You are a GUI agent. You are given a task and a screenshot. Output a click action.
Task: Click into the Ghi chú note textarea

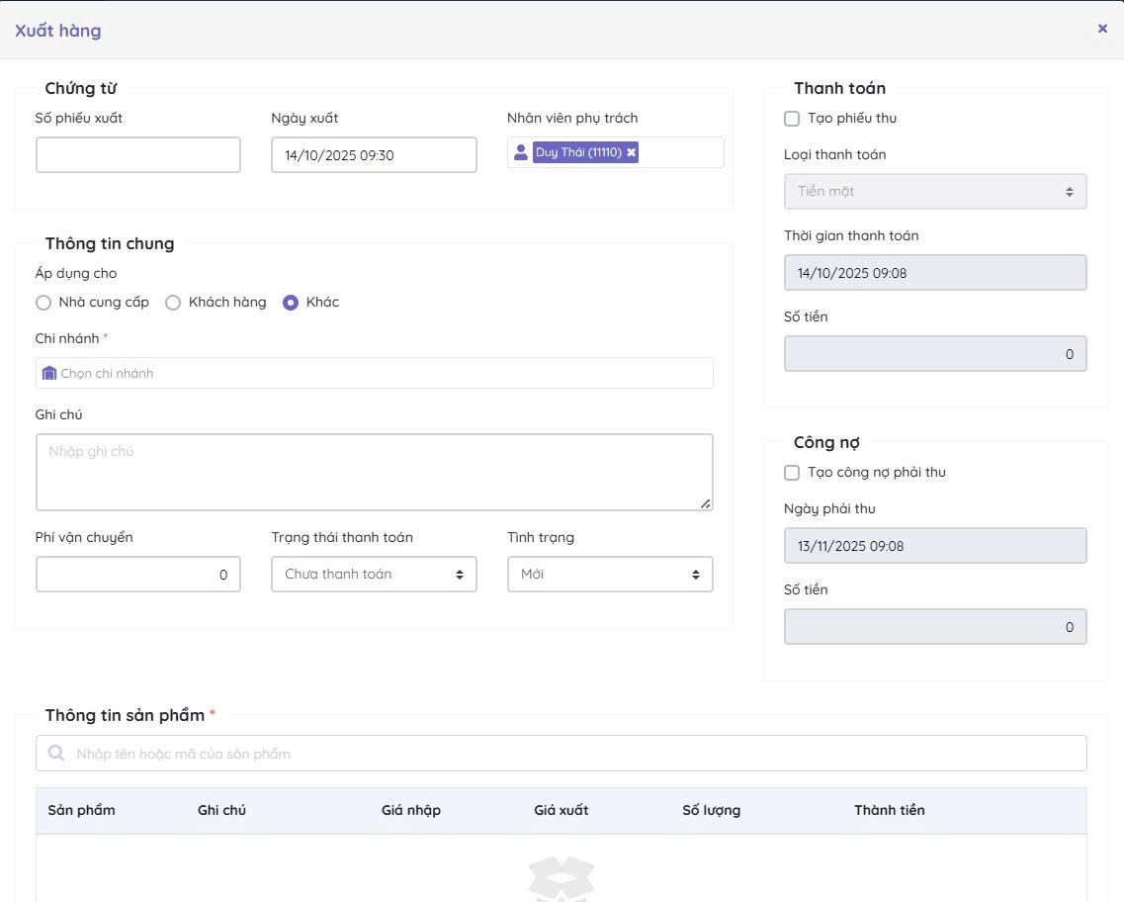coord(374,472)
